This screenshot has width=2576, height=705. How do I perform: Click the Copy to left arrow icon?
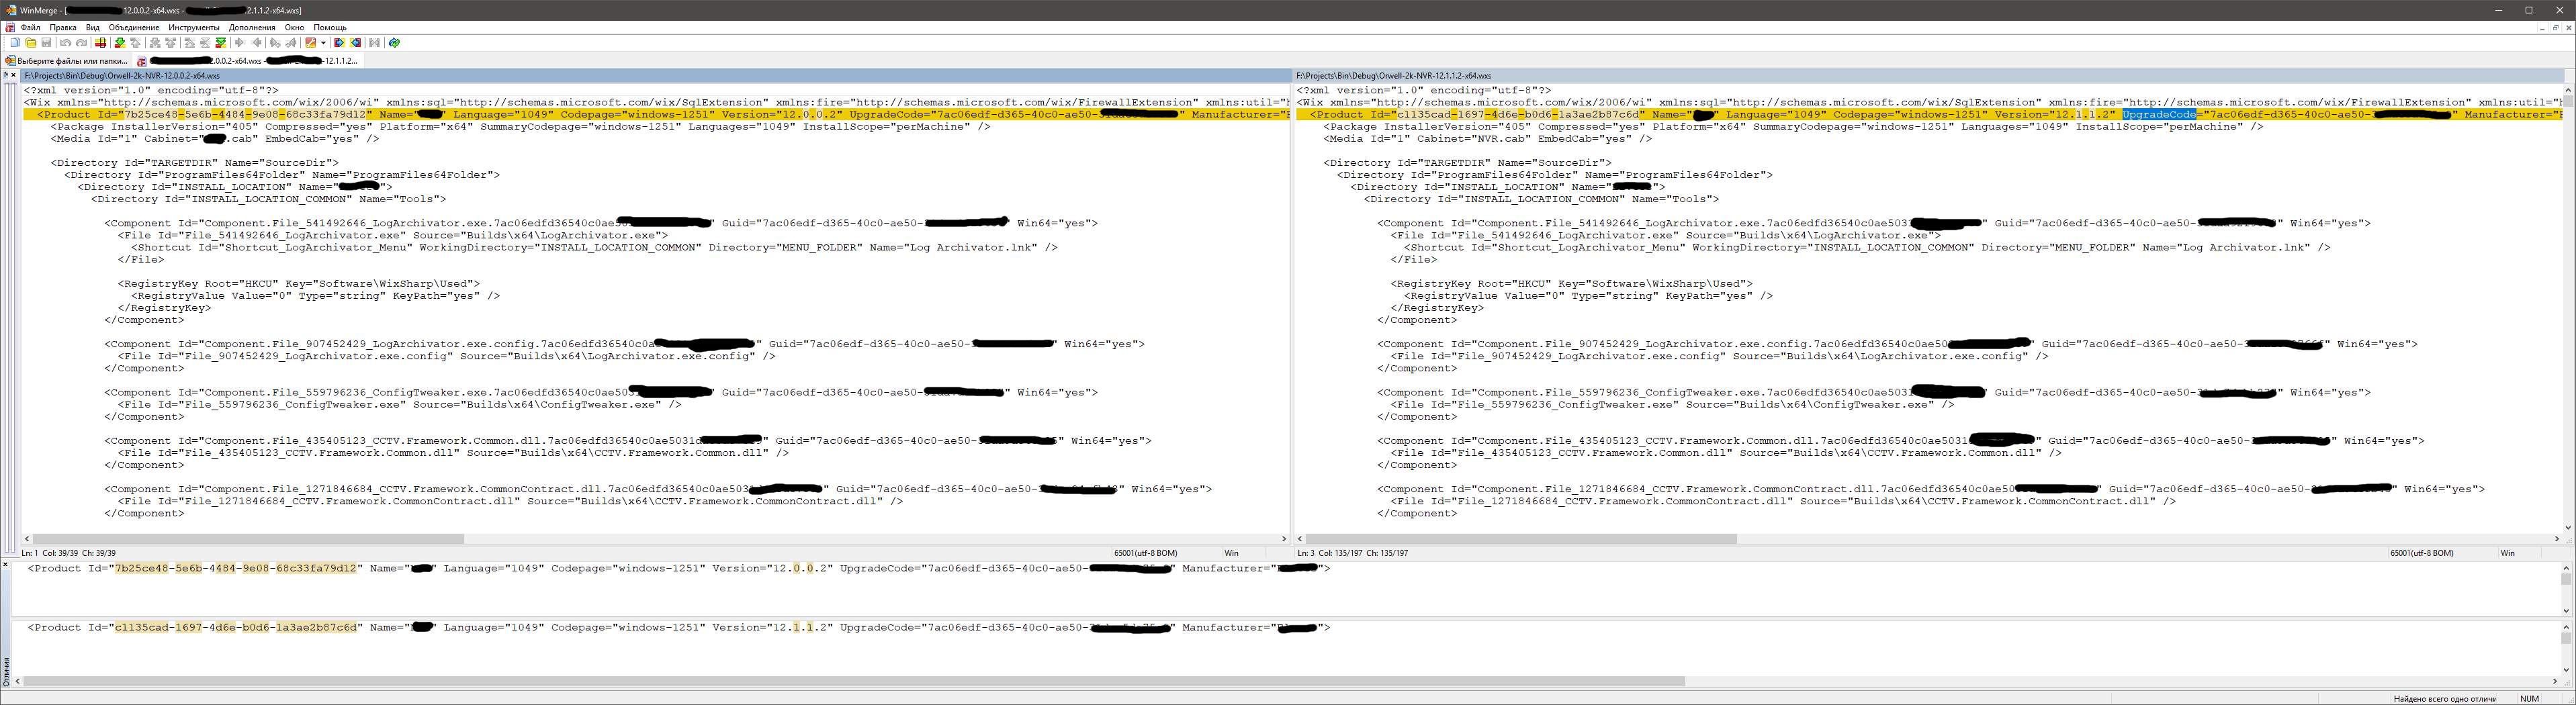click(257, 43)
